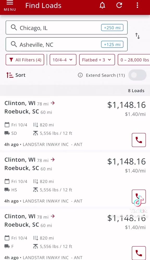Tap the Extend Search info icon
Viewport: 150px width, 260px height.
pyautogui.click(x=80, y=75)
